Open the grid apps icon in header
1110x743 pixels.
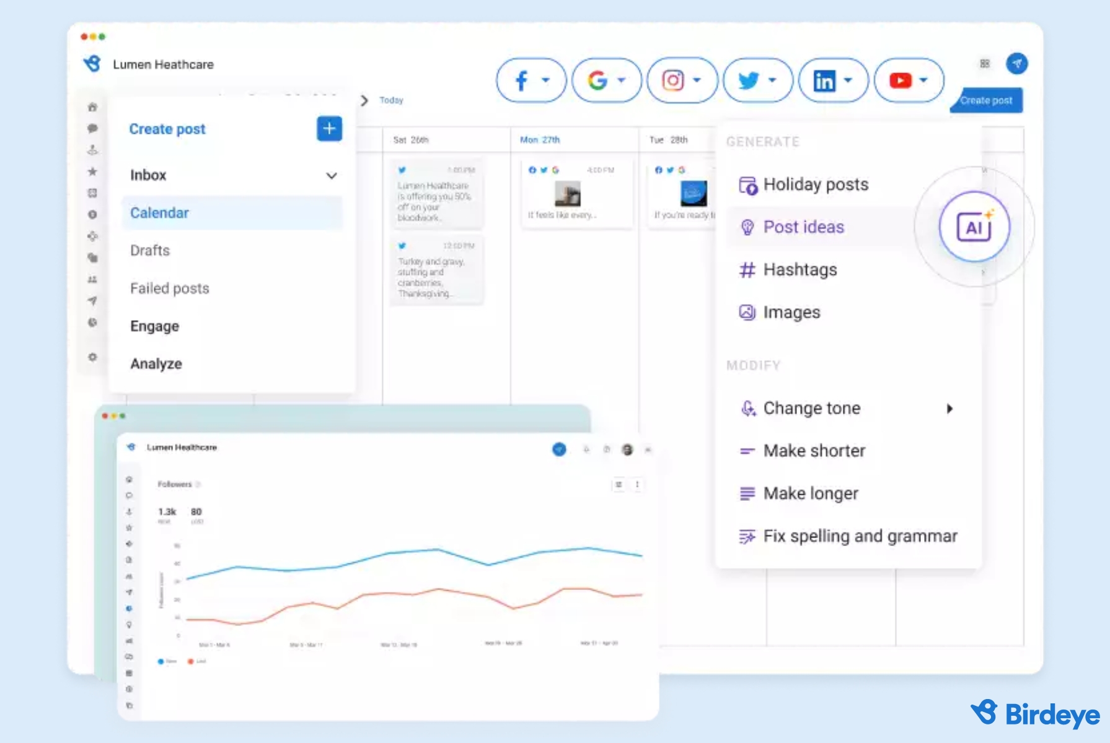[984, 64]
